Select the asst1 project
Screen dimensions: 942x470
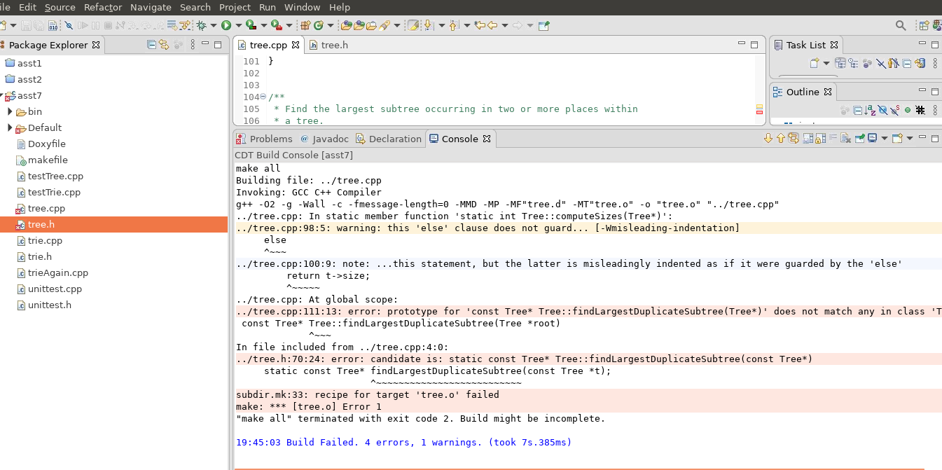[x=29, y=63]
